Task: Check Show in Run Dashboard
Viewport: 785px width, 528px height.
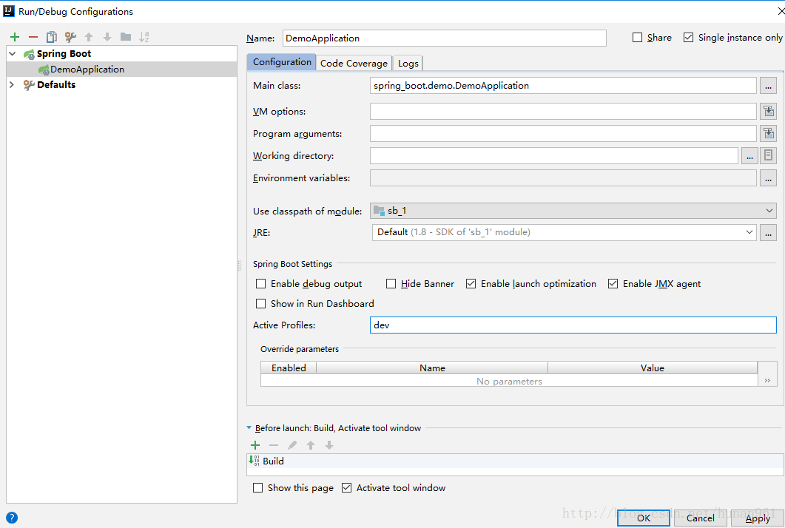Action: pyautogui.click(x=261, y=303)
